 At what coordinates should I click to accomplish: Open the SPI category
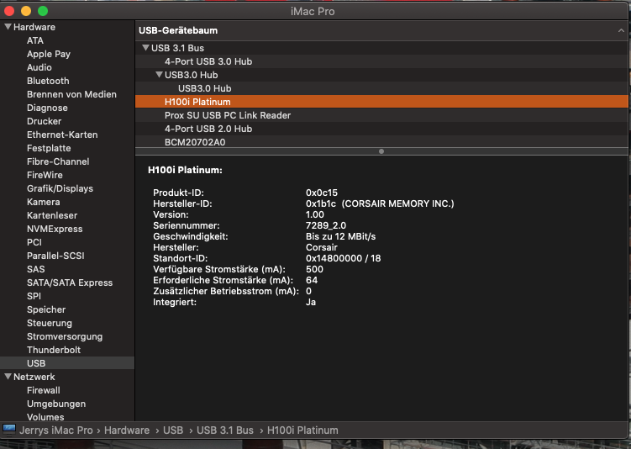pyautogui.click(x=34, y=296)
